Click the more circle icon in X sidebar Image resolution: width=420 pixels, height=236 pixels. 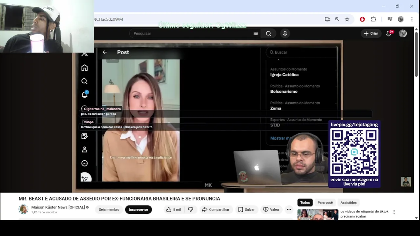pos(84,163)
